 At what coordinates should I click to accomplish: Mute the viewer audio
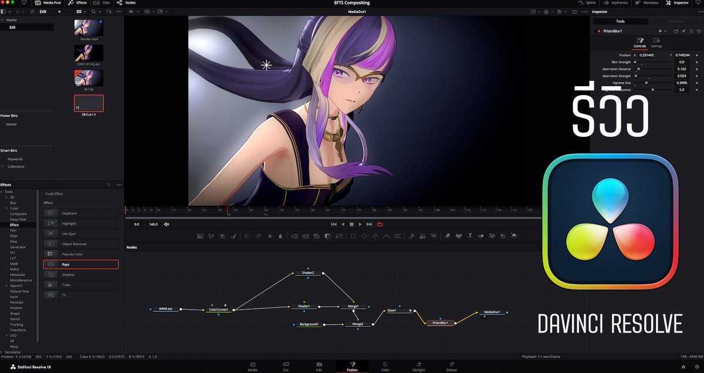tap(167, 224)
